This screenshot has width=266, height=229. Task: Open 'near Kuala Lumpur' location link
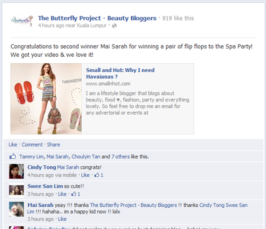click(86, 26)
